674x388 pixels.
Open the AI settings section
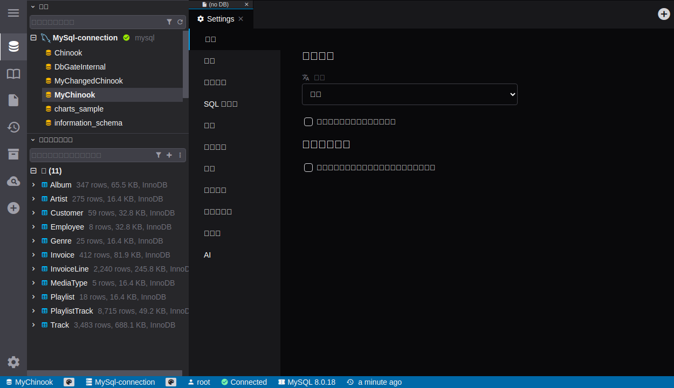click(x=208, y=255)
